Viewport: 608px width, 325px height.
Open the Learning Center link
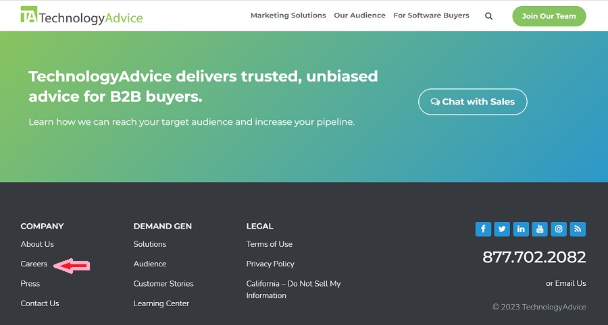tap(161, 303)
